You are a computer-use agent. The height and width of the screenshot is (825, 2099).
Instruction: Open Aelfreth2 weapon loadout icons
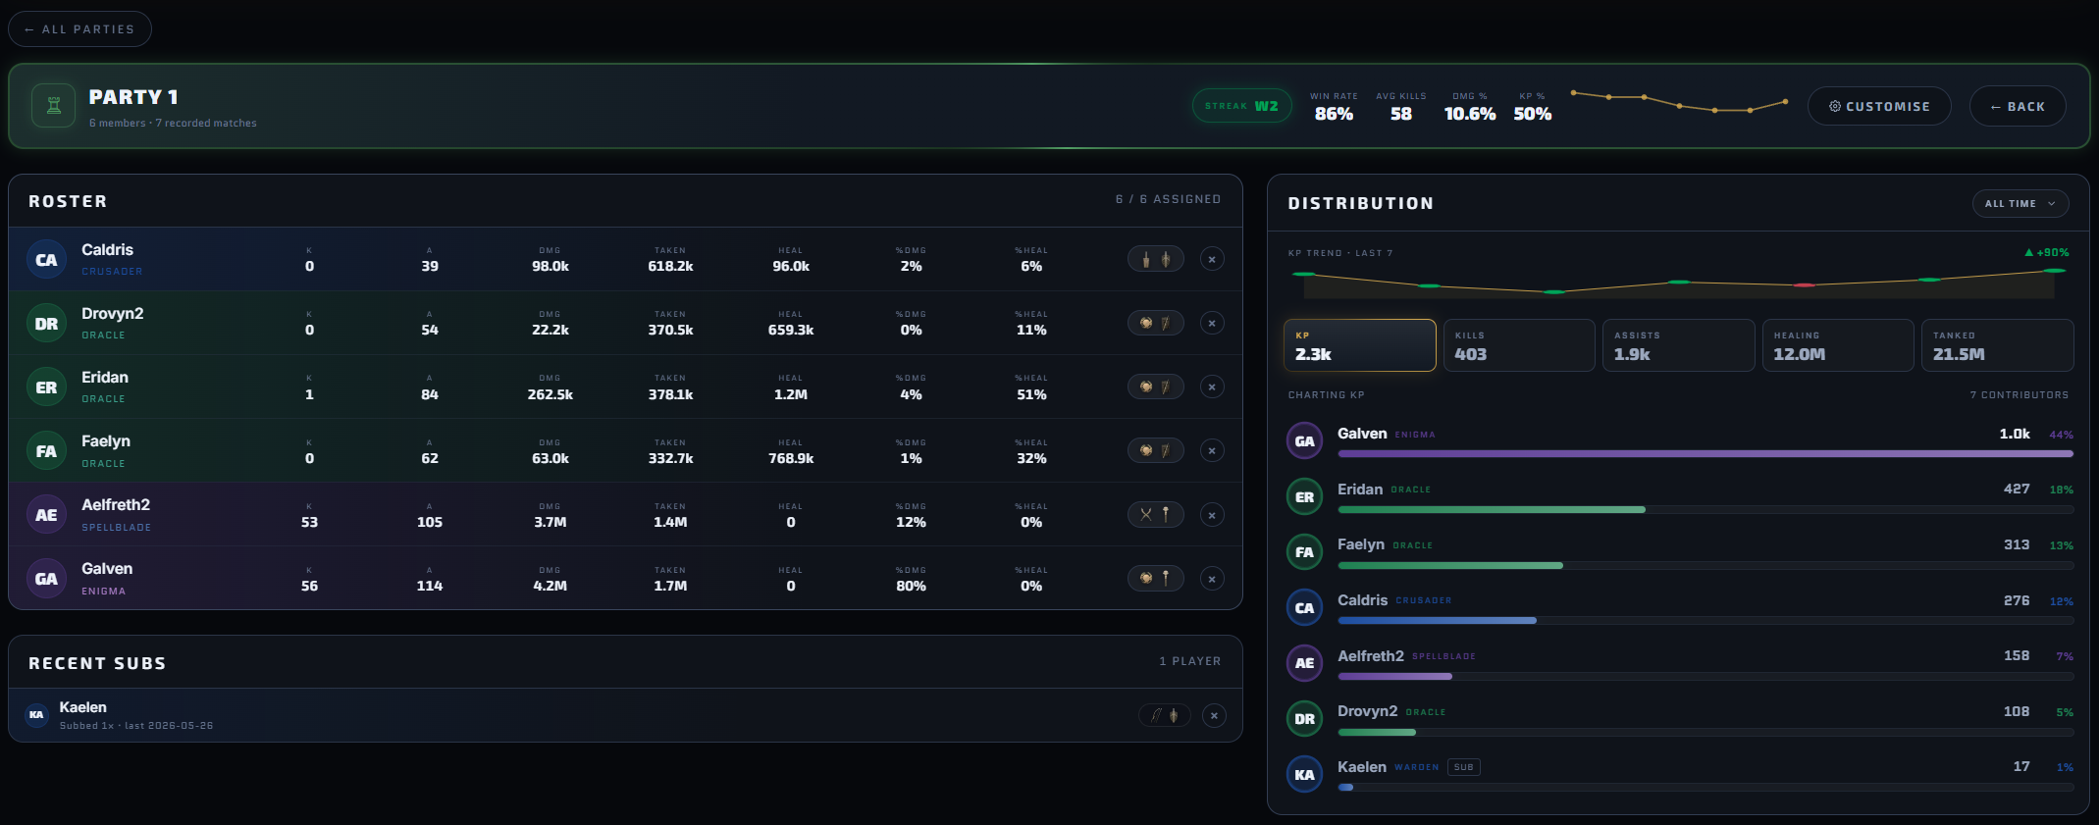pyautogui.click(x=1155, y=514)
